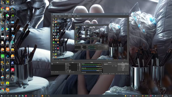
Task: Remove selected scene using minus icon in Scenes dock
Action: click(54, 72)
